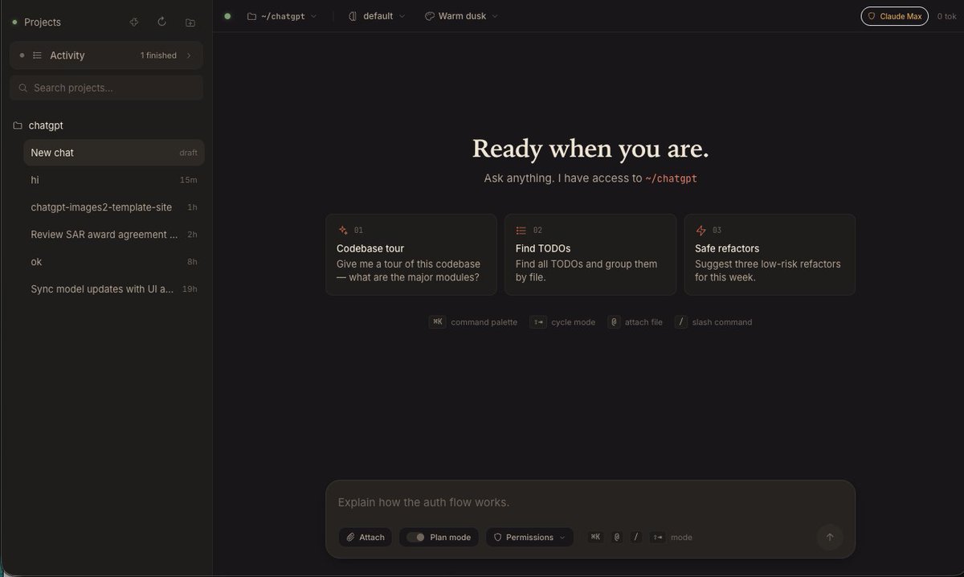This screenshot has height=577, width=964.
Task: Click the @ attach file hint
Action: click(x=635, y=322)
